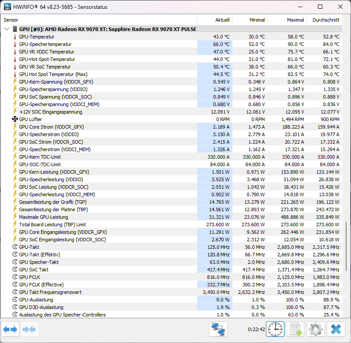The height and width of the screenshot is (343, 351).
Task: Select GPU-Speicherstrom (VDDIO) row
Action: pyautogui.click(x=177, y=134)
